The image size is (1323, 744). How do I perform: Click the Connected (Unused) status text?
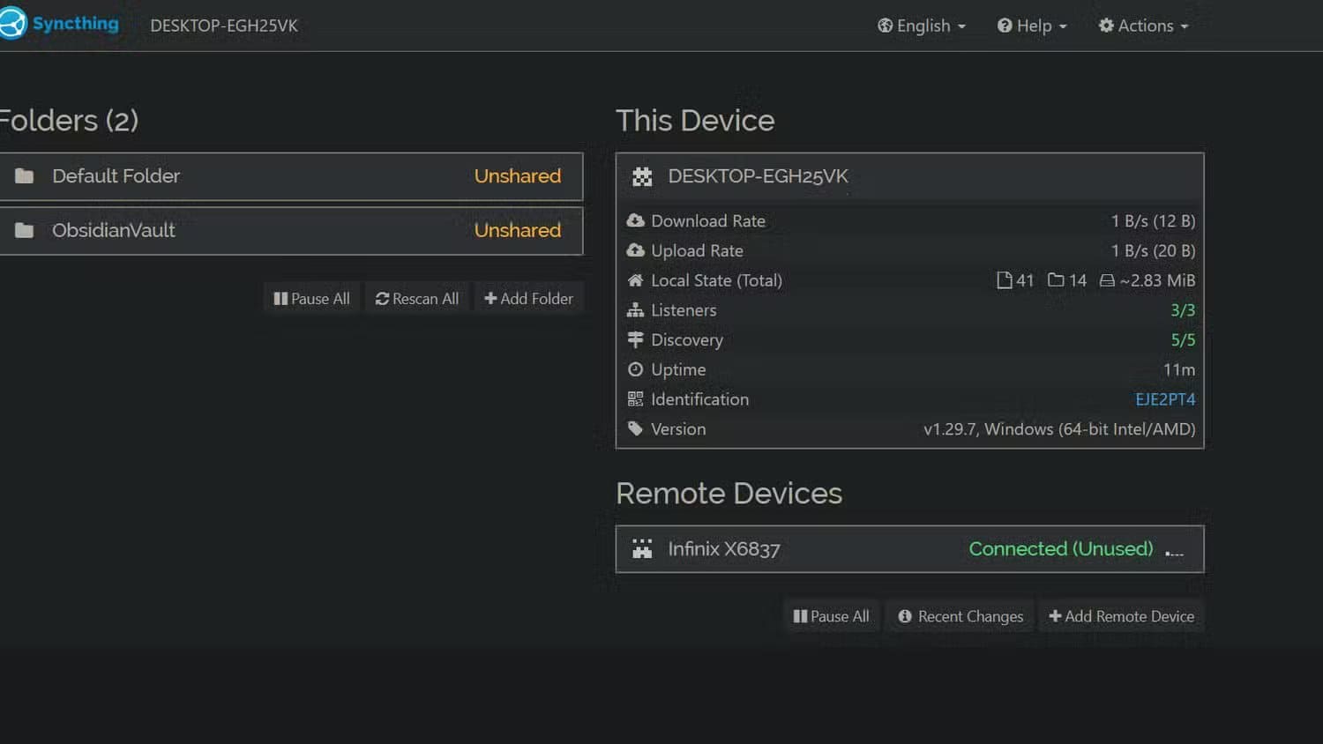pos(1061,549)
